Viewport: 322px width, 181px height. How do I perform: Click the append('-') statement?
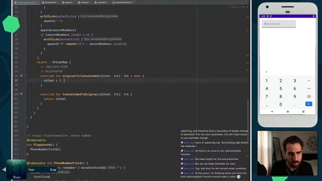tap(53, 21)
